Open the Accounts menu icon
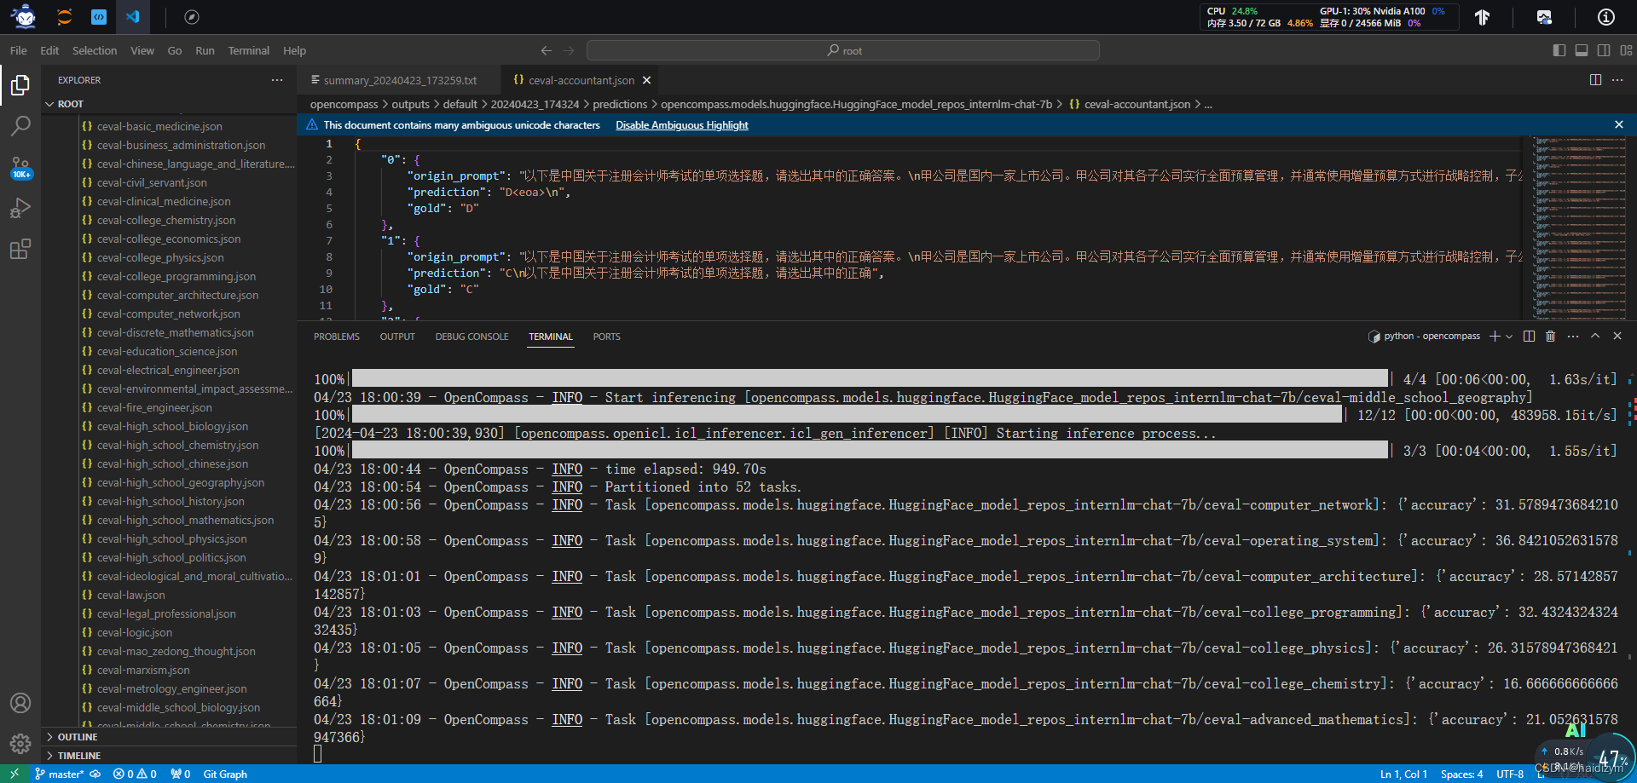The width and height of the screenshot is (1637, 783). [x=20, y=703]
